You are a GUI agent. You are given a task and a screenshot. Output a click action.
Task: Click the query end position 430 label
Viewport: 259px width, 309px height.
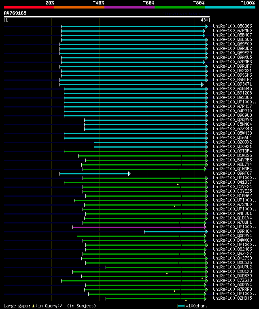(204, 20)
